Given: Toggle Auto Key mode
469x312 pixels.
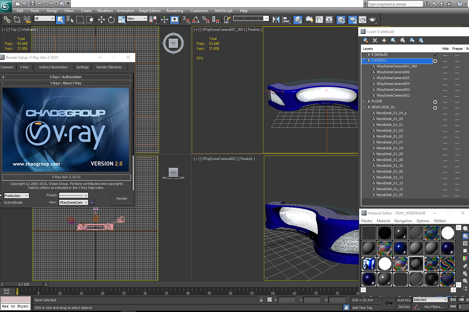Looking at the screenshot, I should tap(404, 300).
